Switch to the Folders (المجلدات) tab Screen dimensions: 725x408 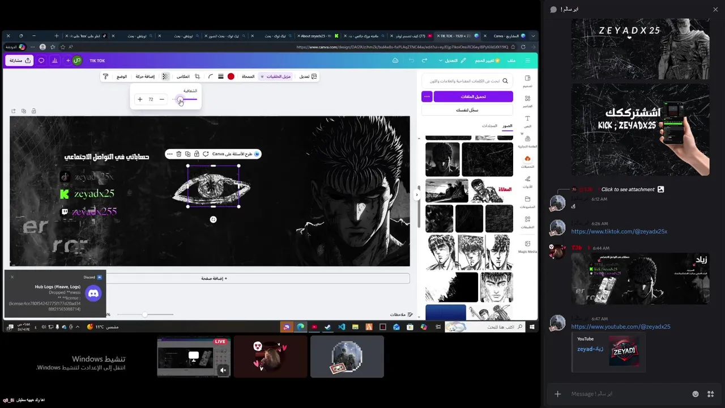point(489,126)
